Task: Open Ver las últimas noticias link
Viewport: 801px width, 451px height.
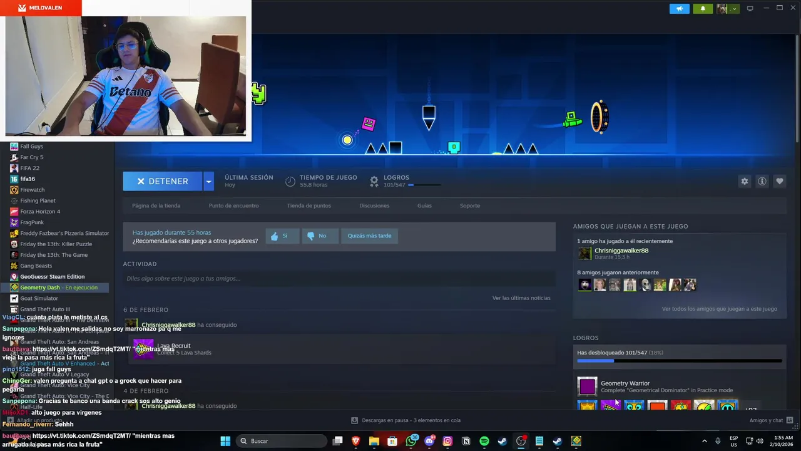Action: tap(521, 298)
